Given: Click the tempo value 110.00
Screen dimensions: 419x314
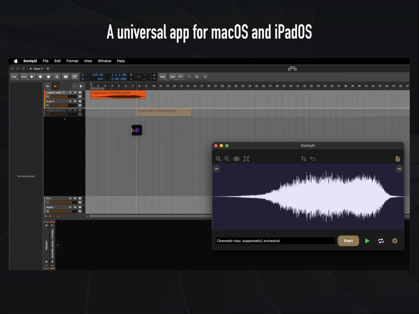Looking at the screenshot, I should (97, 75).
